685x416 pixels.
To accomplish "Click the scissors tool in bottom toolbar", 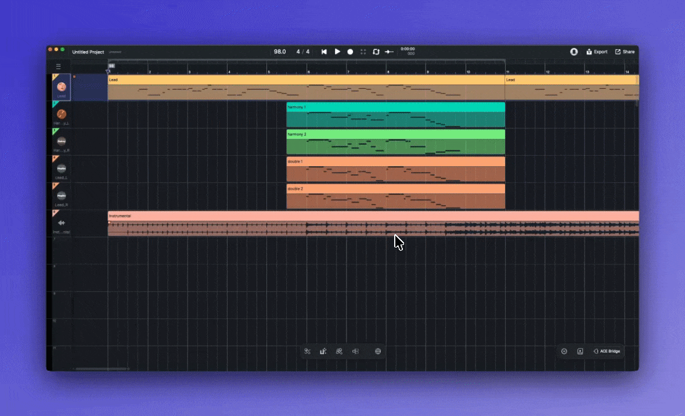I will coord(307,351).
